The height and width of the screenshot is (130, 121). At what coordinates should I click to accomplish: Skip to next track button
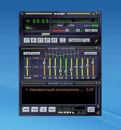point(54,41)
